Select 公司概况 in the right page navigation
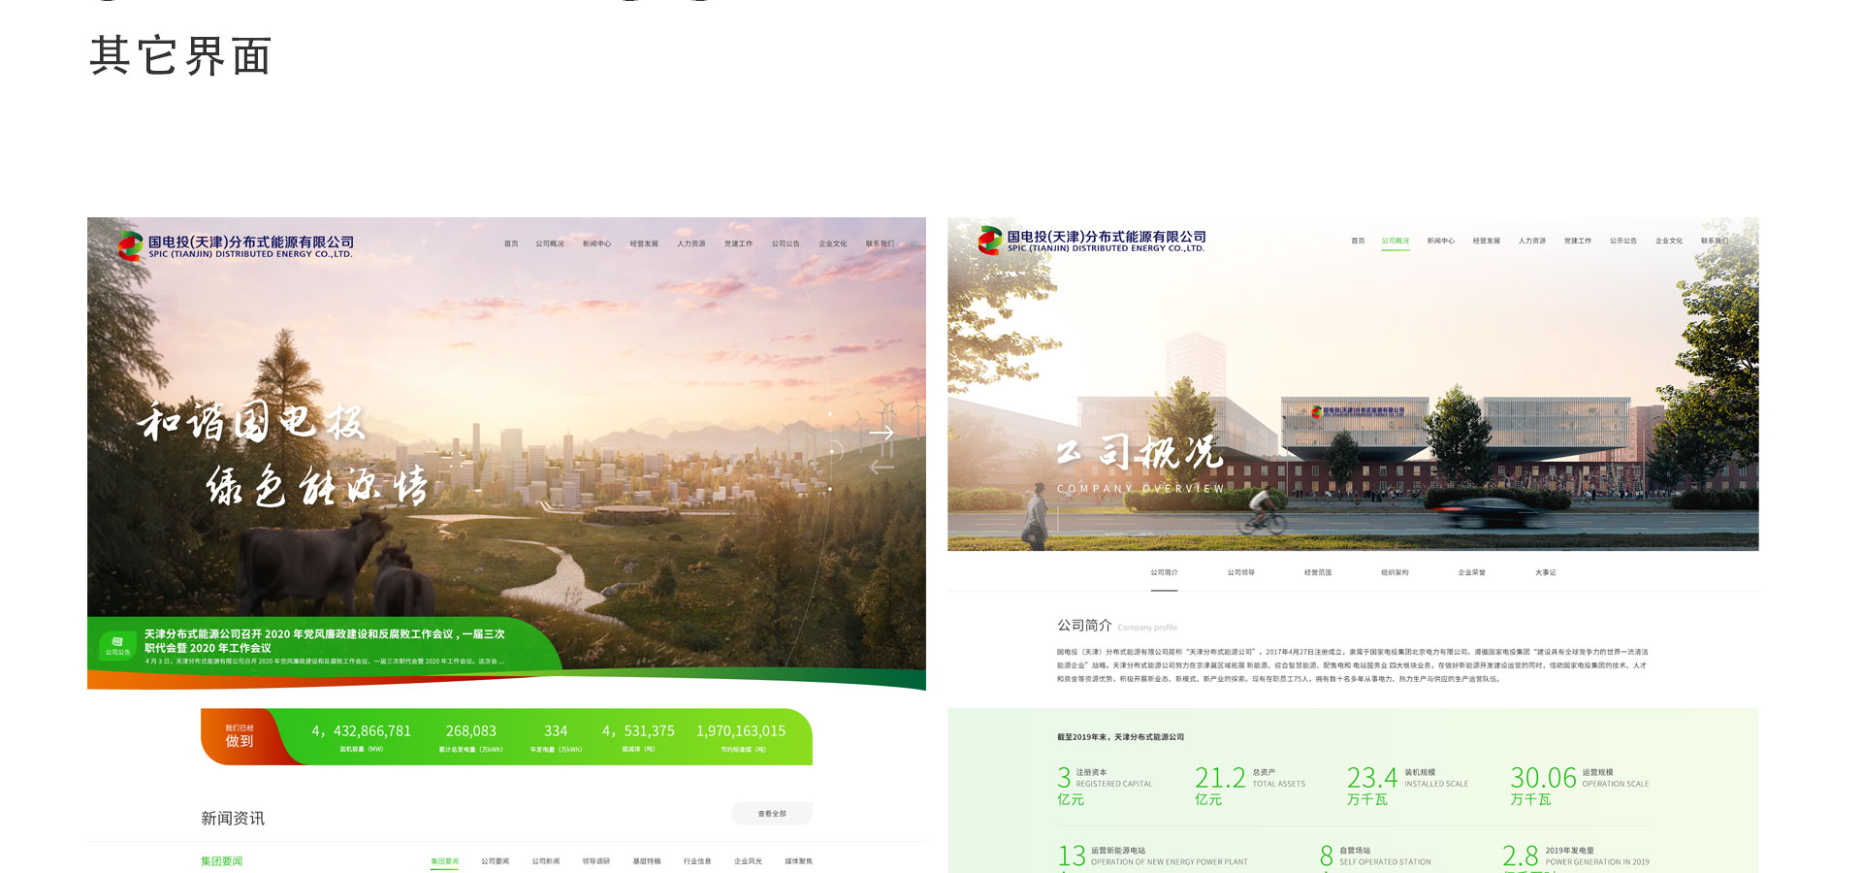 click(x=1396, y=241)
